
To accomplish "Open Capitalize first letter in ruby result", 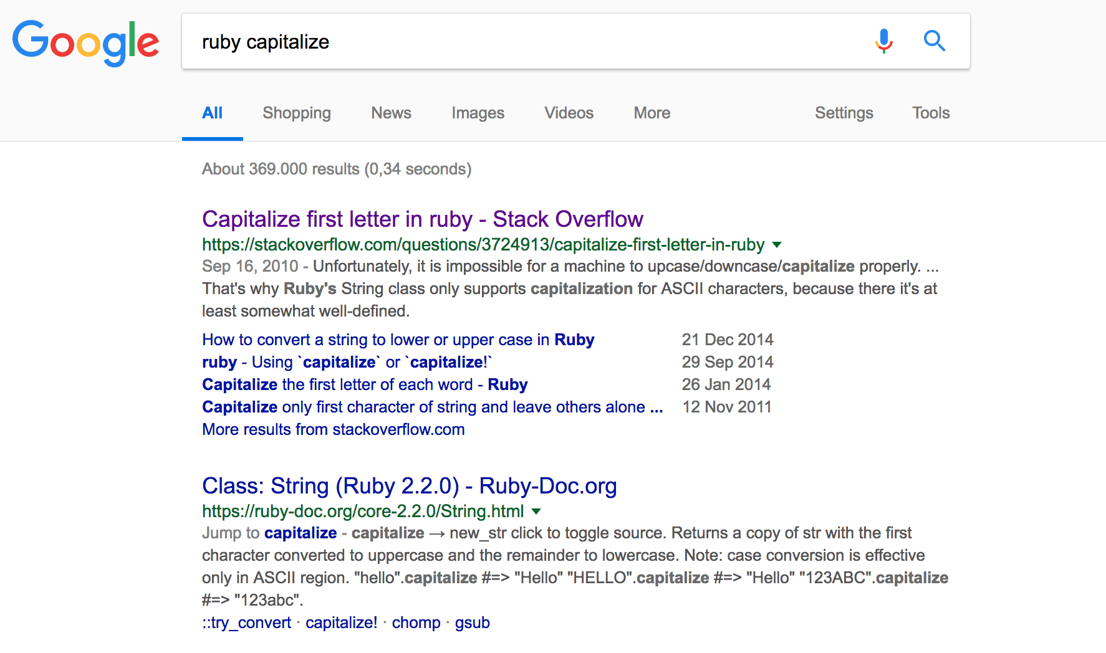I will point(422,219).
